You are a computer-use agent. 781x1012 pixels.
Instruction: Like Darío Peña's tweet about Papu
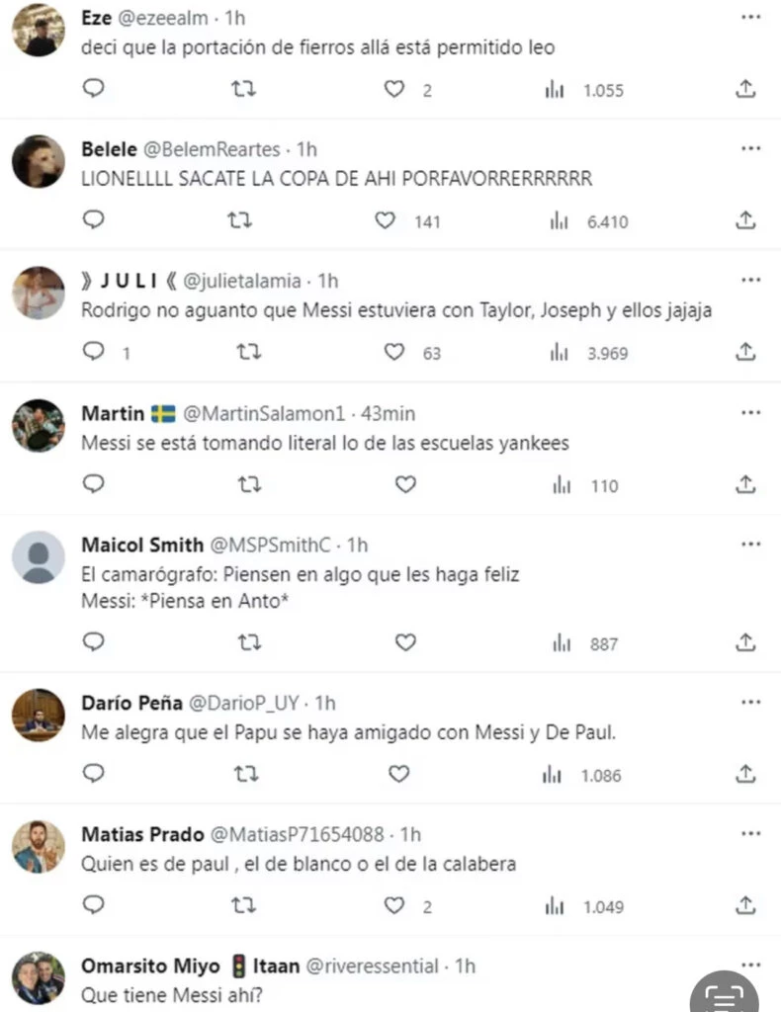398,775
